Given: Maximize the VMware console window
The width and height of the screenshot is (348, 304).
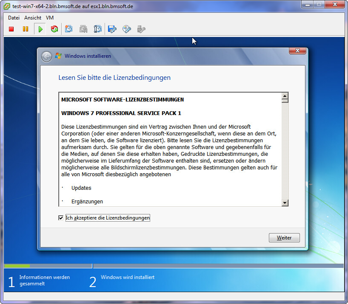Looking at the screenshot, I should tap(319, 5).
